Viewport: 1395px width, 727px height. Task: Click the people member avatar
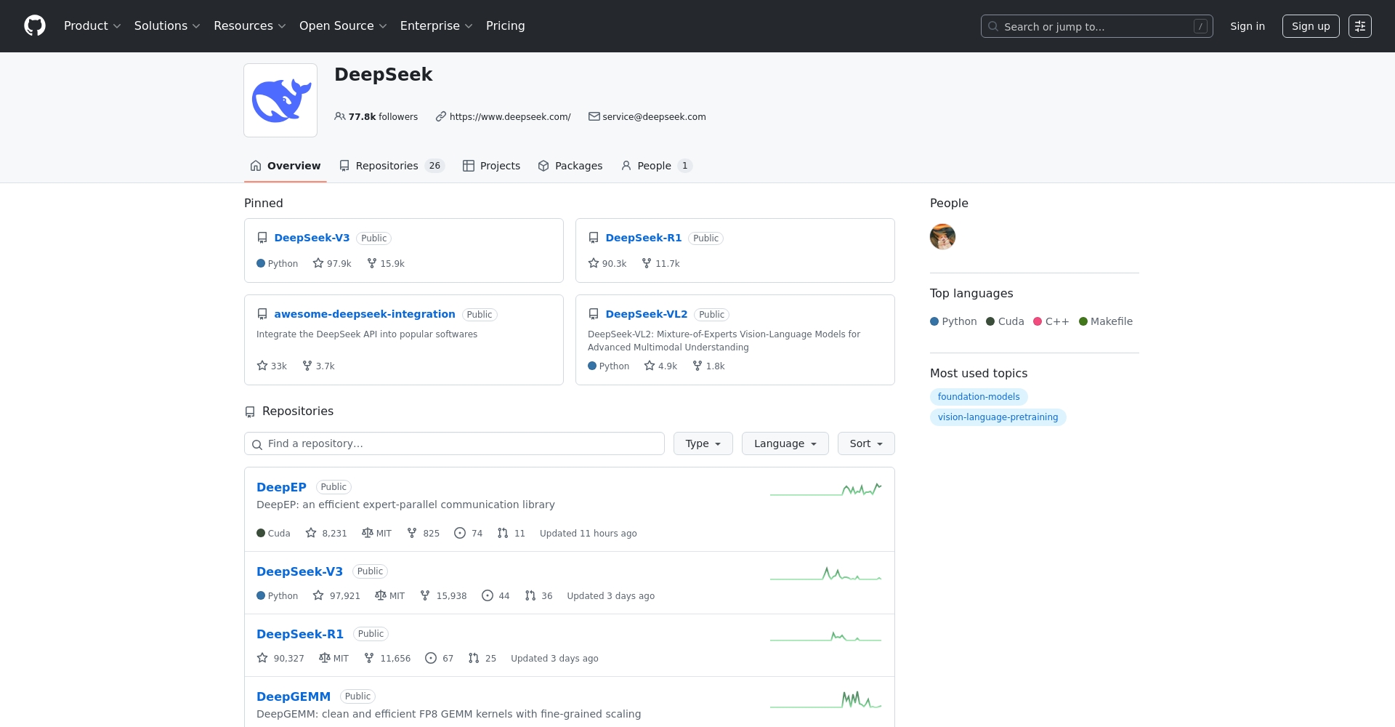(x=942, y=236)
